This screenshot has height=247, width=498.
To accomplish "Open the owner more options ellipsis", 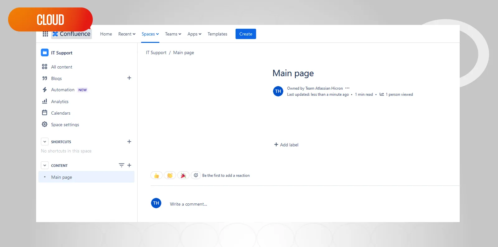I will click(x=347, y=88).
